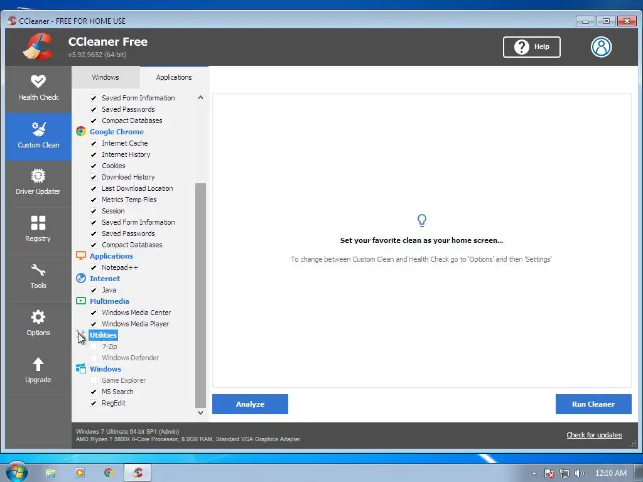Click the Metrics Temp Files entry

pos(129,200)
